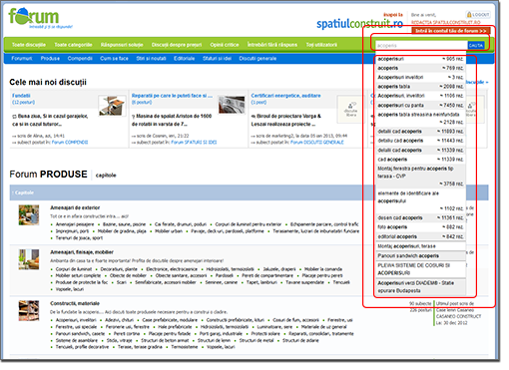Open the washing machine thumbnail image
Screen dimensions: 509x370
point(232,105)
